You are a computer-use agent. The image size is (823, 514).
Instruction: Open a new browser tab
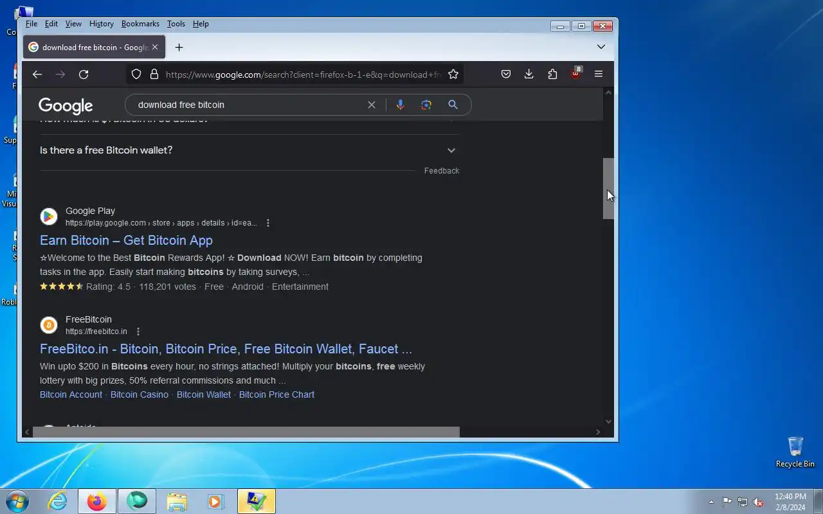pyautogui.click(x=179, y=48)
